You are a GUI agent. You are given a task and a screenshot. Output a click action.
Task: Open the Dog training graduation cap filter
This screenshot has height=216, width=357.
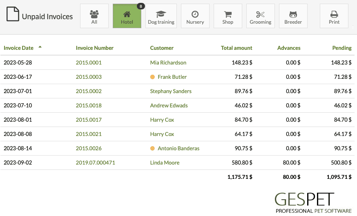pos(161,16)
